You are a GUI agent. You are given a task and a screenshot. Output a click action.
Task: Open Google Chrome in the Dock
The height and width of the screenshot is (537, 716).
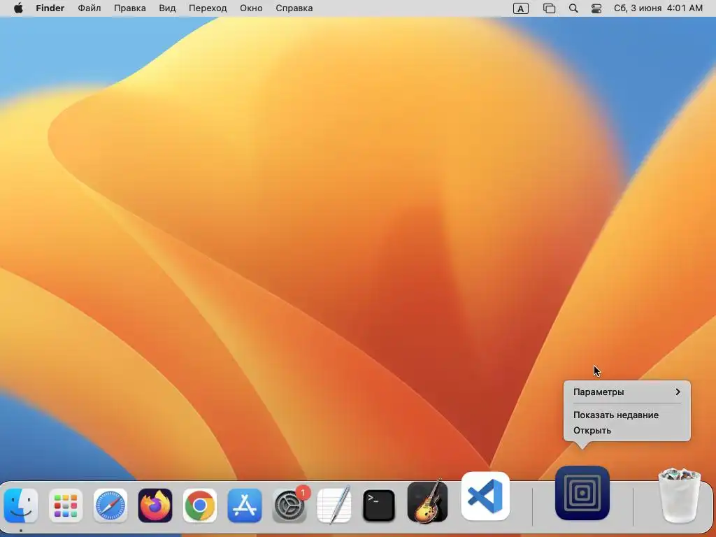tap(200, 506)
